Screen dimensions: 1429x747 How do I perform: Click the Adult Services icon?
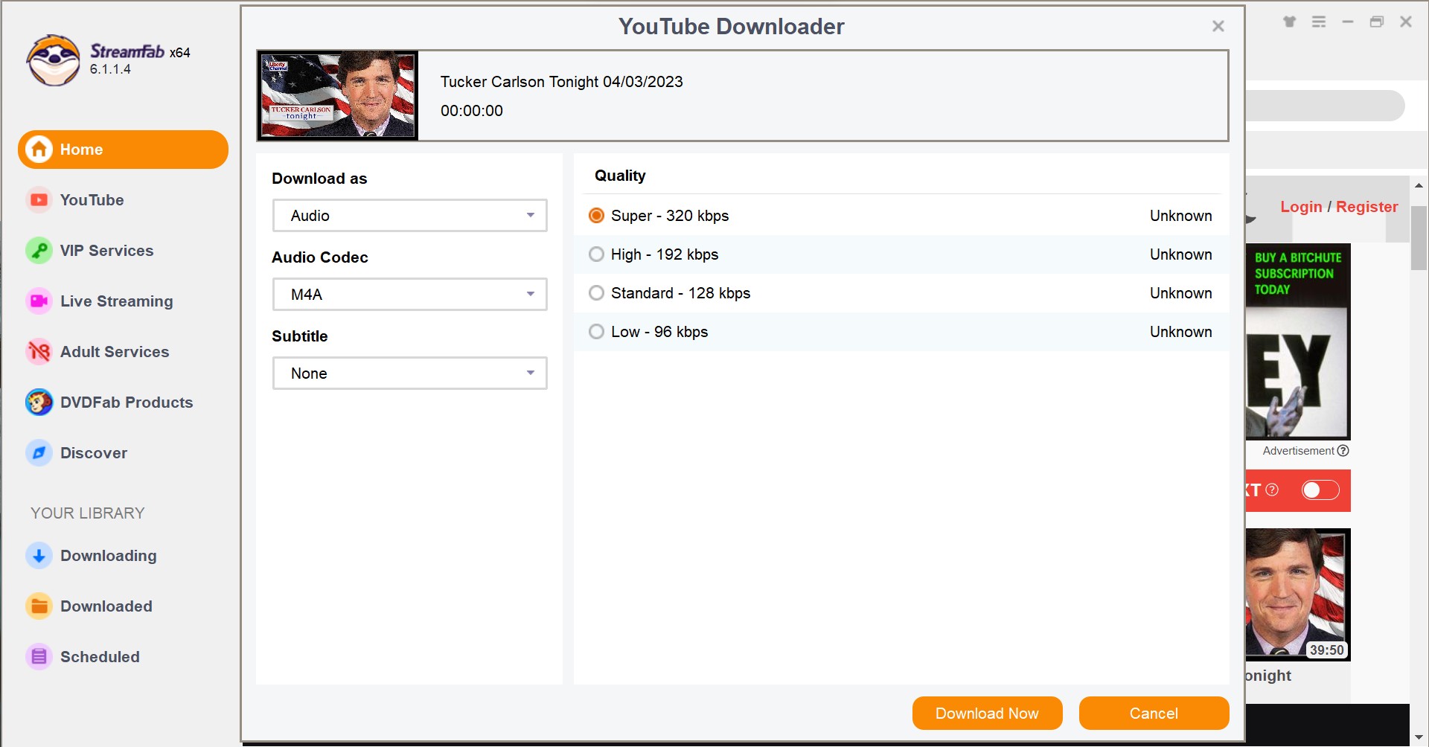point(39,352)
